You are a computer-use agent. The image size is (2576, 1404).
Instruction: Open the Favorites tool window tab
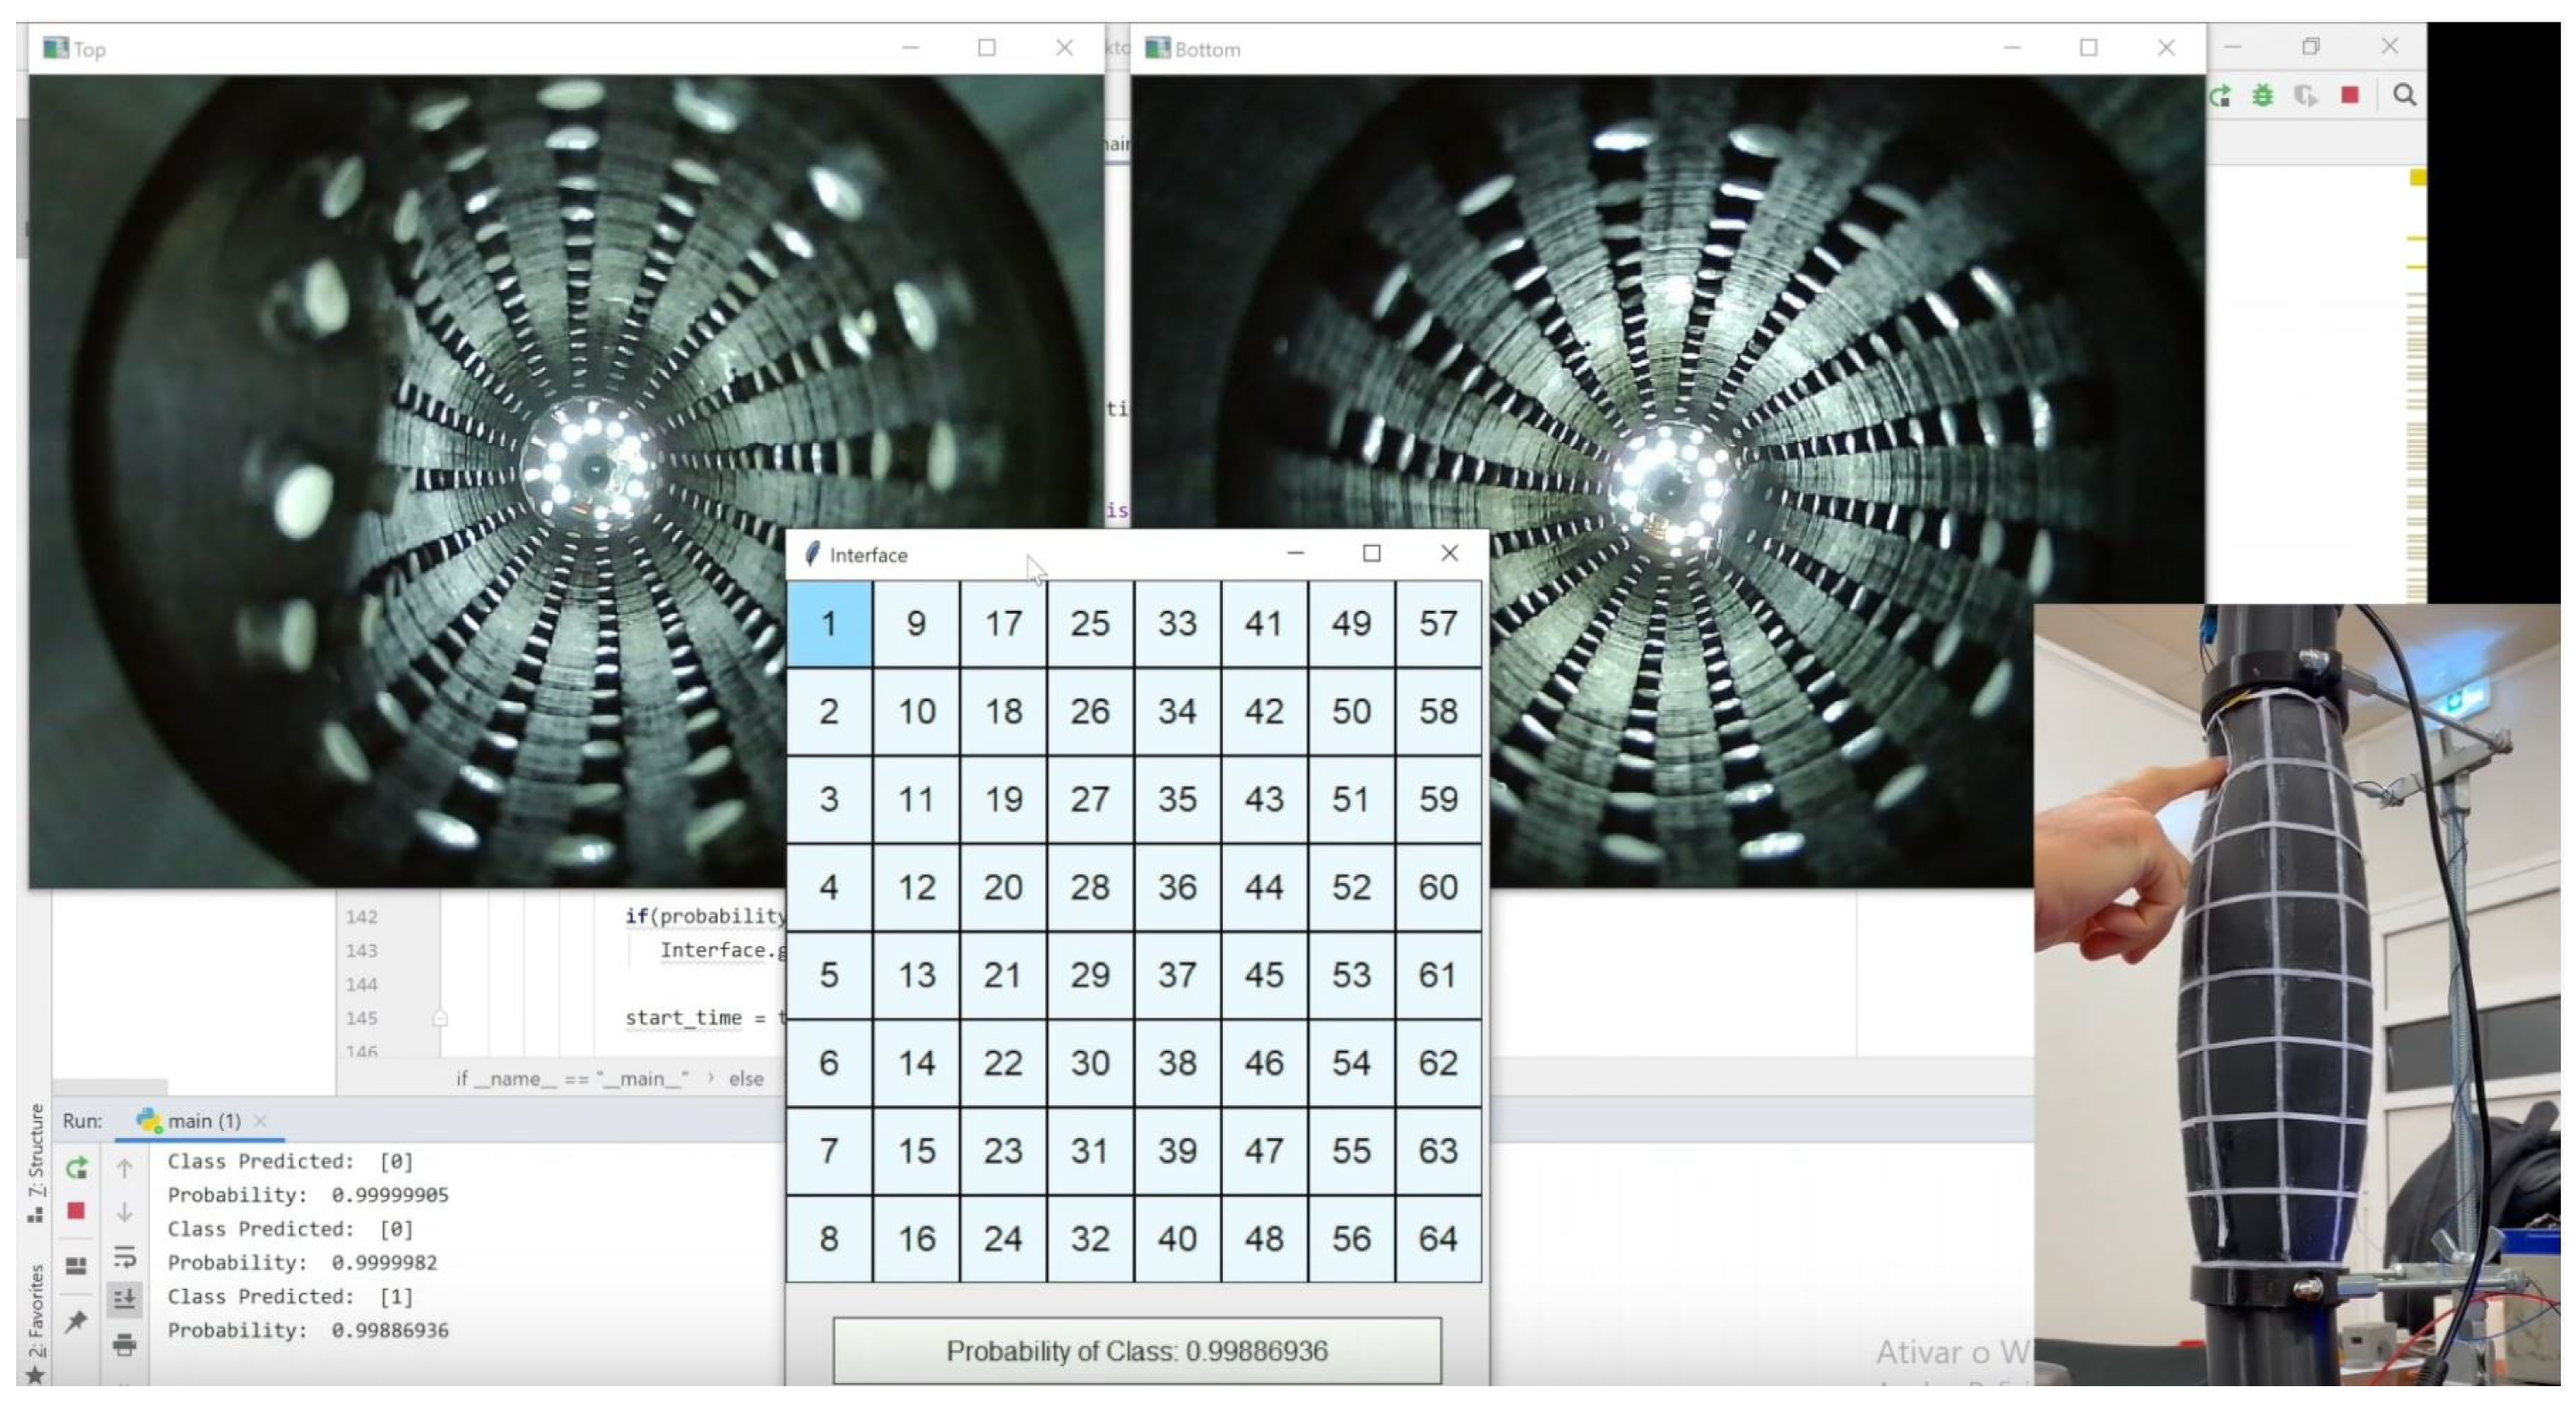coord(36,1317)
